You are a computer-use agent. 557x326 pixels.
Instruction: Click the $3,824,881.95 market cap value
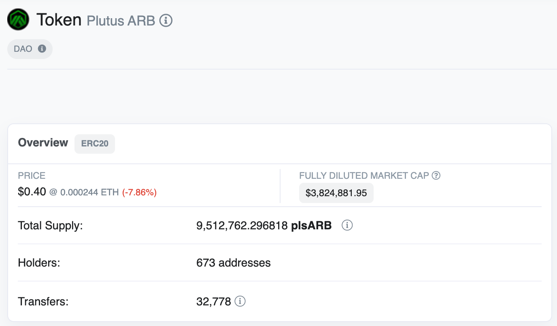pyautogui.click(x=336, y=193)
